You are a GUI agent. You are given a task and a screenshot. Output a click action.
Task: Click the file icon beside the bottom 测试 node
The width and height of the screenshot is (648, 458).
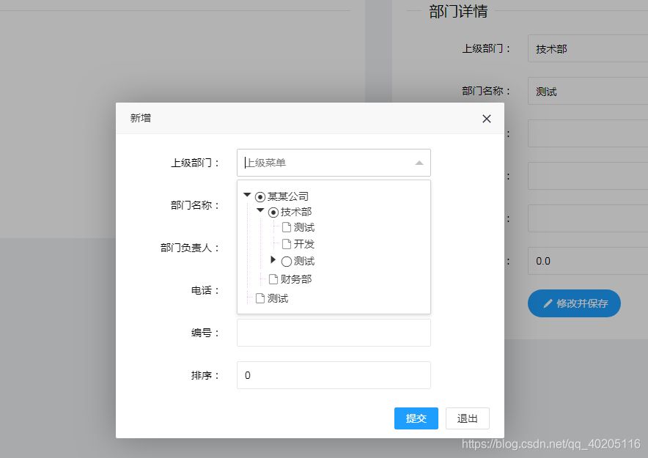(x=261, y=296)
